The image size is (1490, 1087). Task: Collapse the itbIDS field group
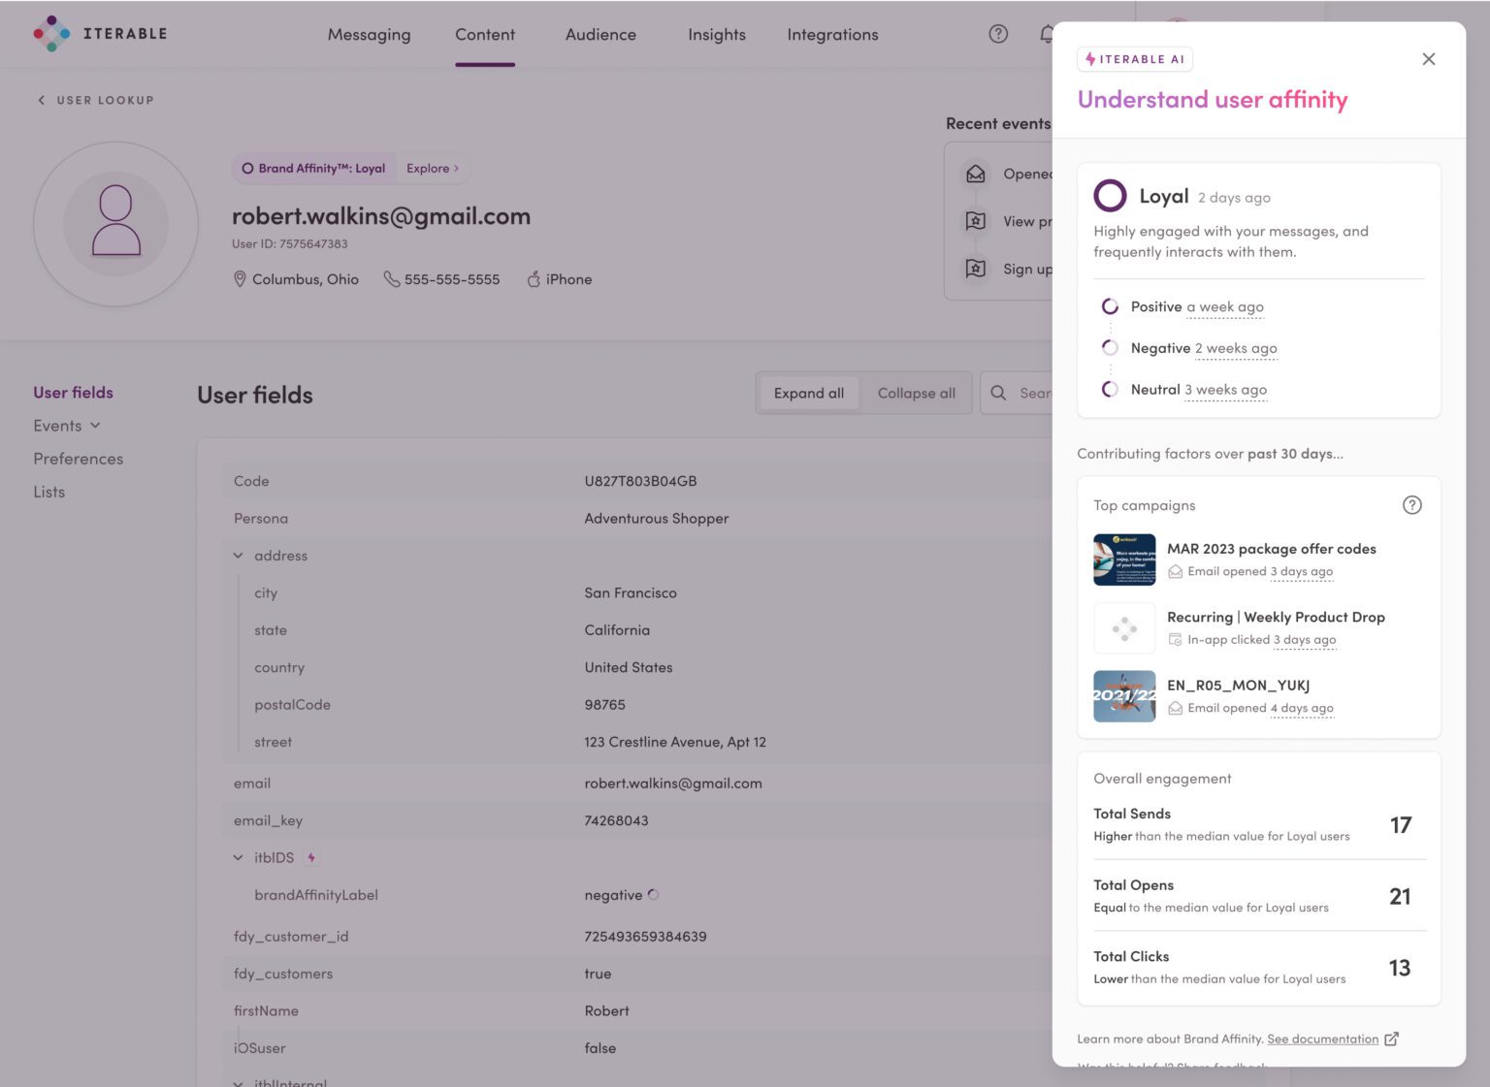tap(239, 858)
